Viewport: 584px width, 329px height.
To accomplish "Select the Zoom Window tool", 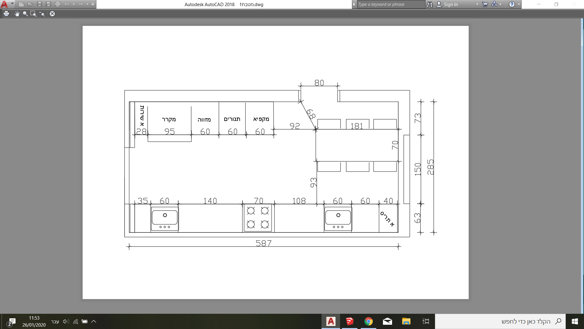I will coord(33,14).
